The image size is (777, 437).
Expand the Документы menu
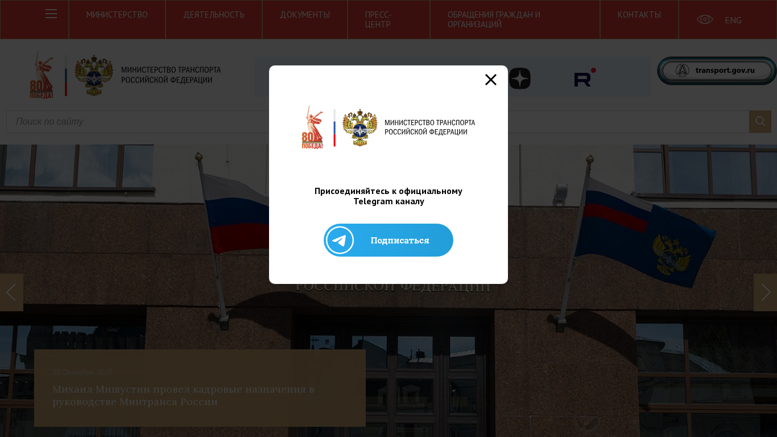coord(305,15)
